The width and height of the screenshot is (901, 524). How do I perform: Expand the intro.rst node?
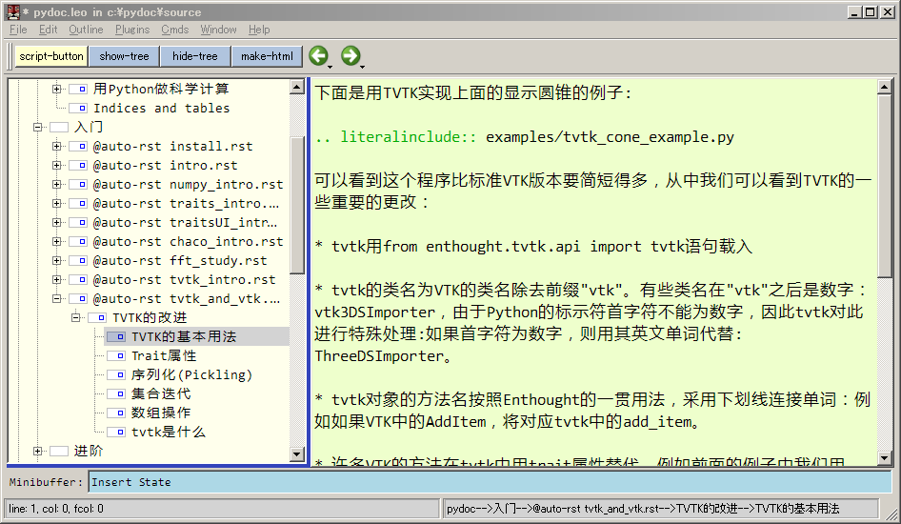[x=56, y=166]
